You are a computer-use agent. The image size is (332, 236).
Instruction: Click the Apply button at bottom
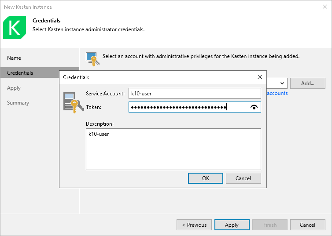232,225
